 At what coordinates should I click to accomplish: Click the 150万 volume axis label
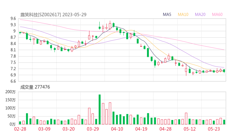point(11,100)
